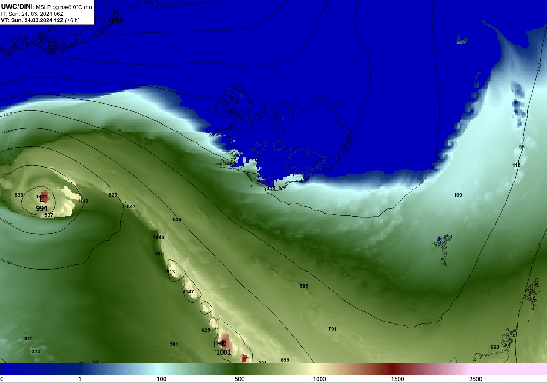Click the 659 height value
Screen dimensions: 547x383
pyautogui.click(x=177, y=219)
